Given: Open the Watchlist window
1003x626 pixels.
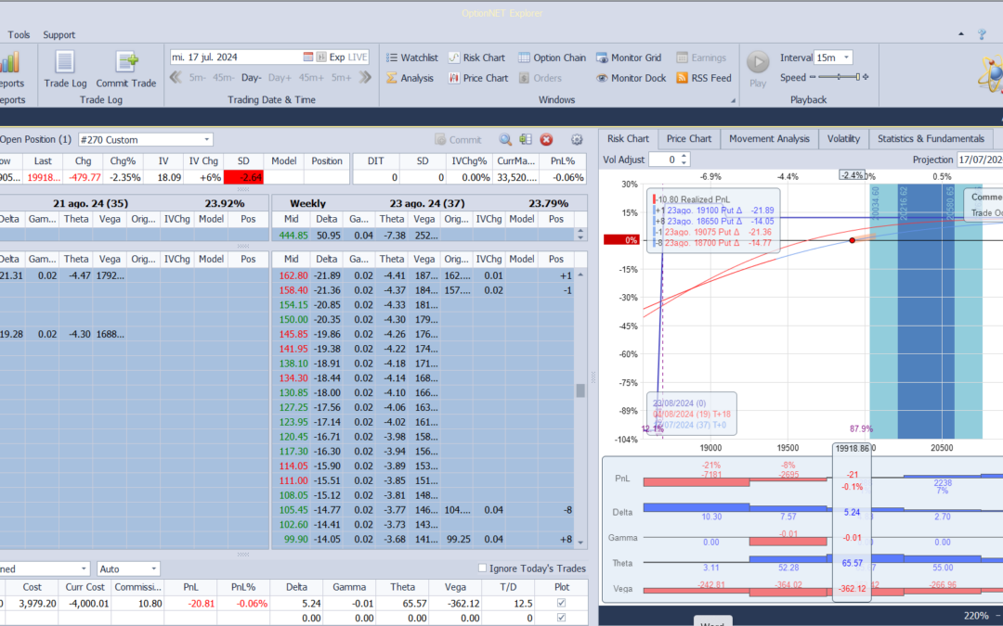Looking at the screenshot, I should [x=412, y=57].
